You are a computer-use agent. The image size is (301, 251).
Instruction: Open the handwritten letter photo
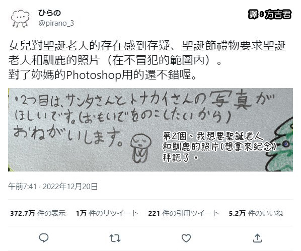click(x=150, y=130)
